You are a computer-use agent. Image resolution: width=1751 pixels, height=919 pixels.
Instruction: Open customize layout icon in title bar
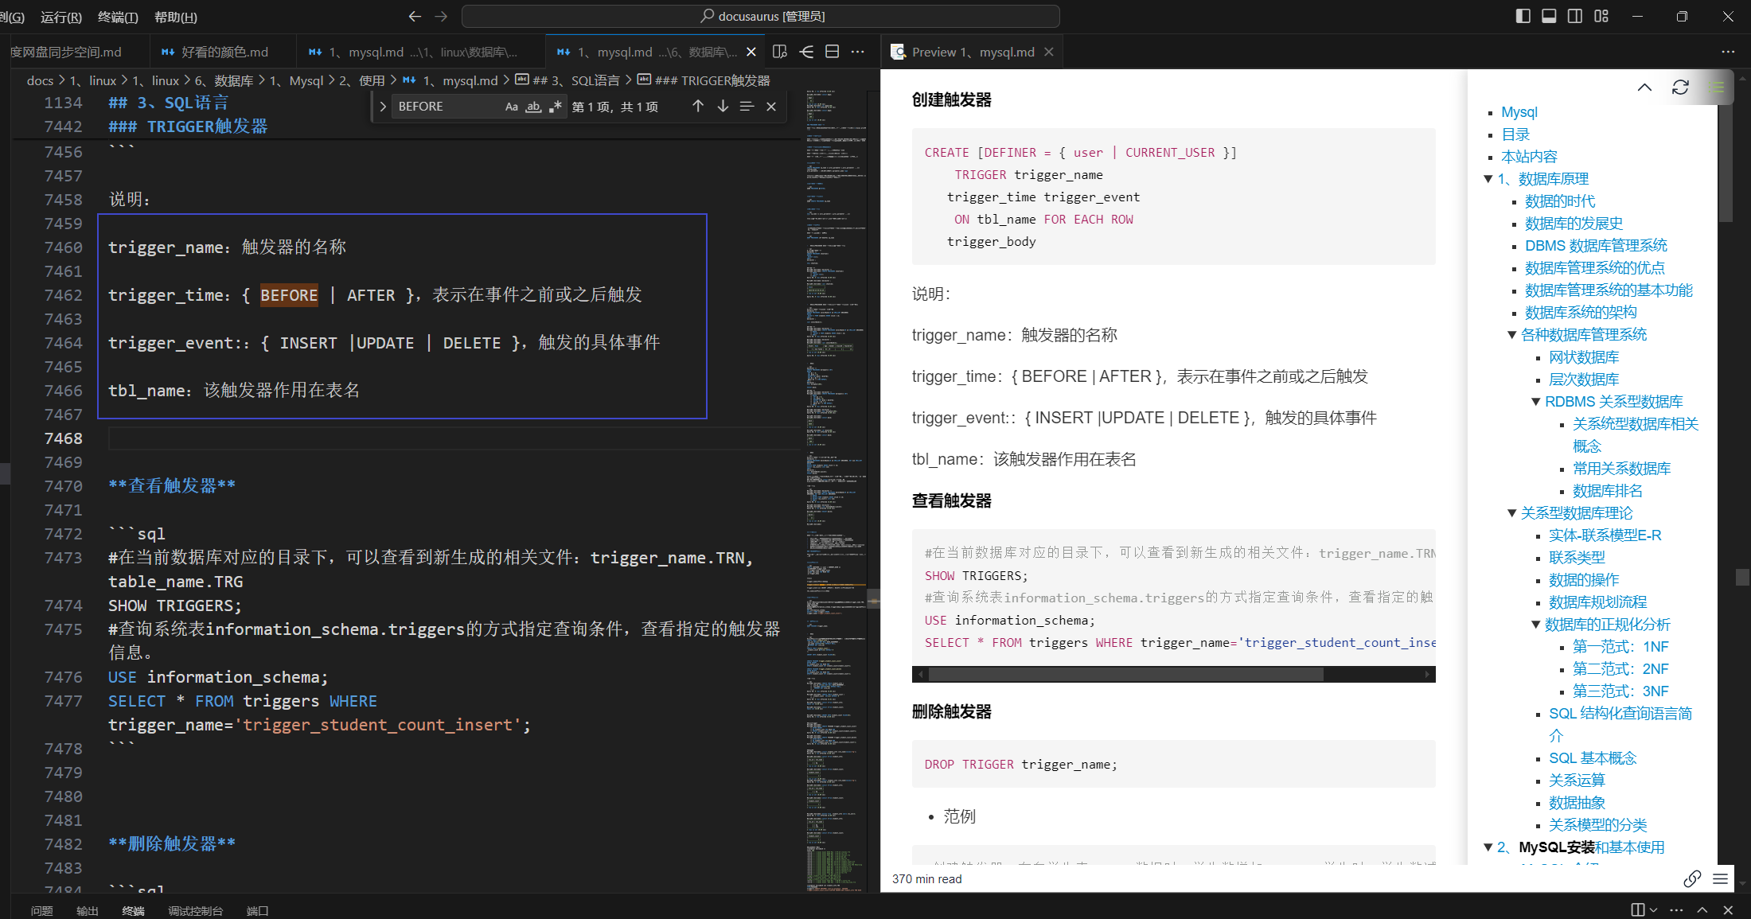pyautogui.click(x=1601, y=16)
